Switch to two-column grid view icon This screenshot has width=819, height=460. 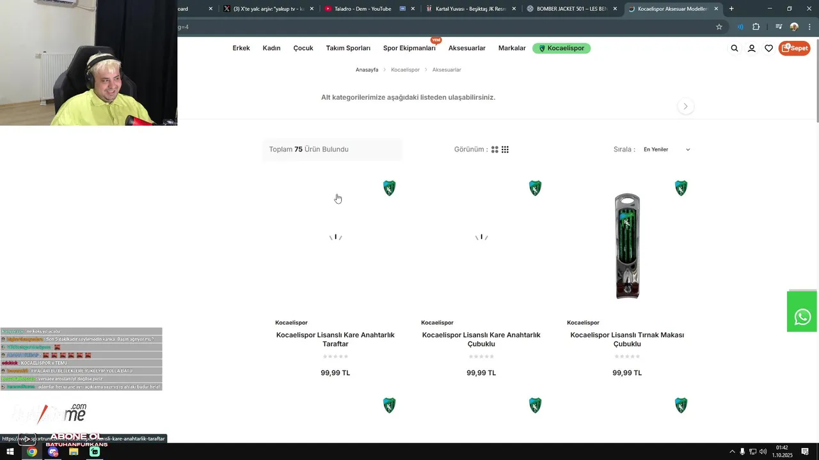tap(495, 149)
